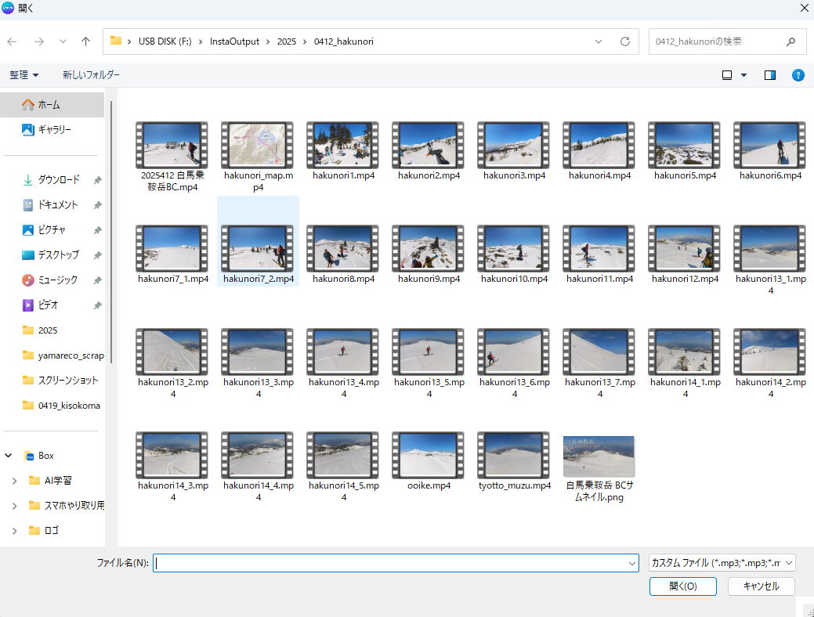Open recent locations chevron dropdown

coord(63,41)
